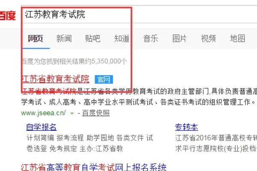Click the Baidu logo

click(8, 15)
